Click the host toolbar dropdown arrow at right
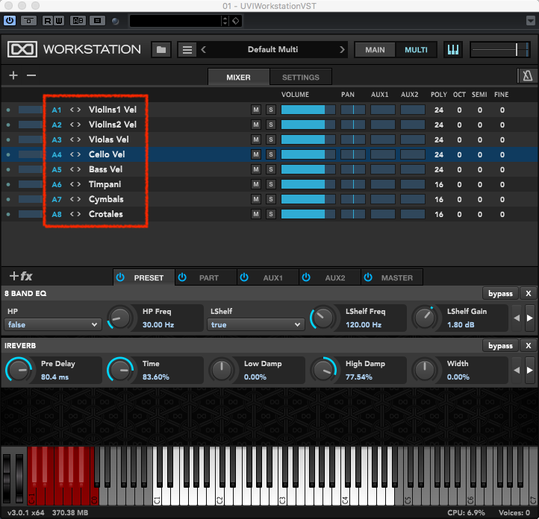The height and width of the screenshot is (519, 539). coord(530,21)
